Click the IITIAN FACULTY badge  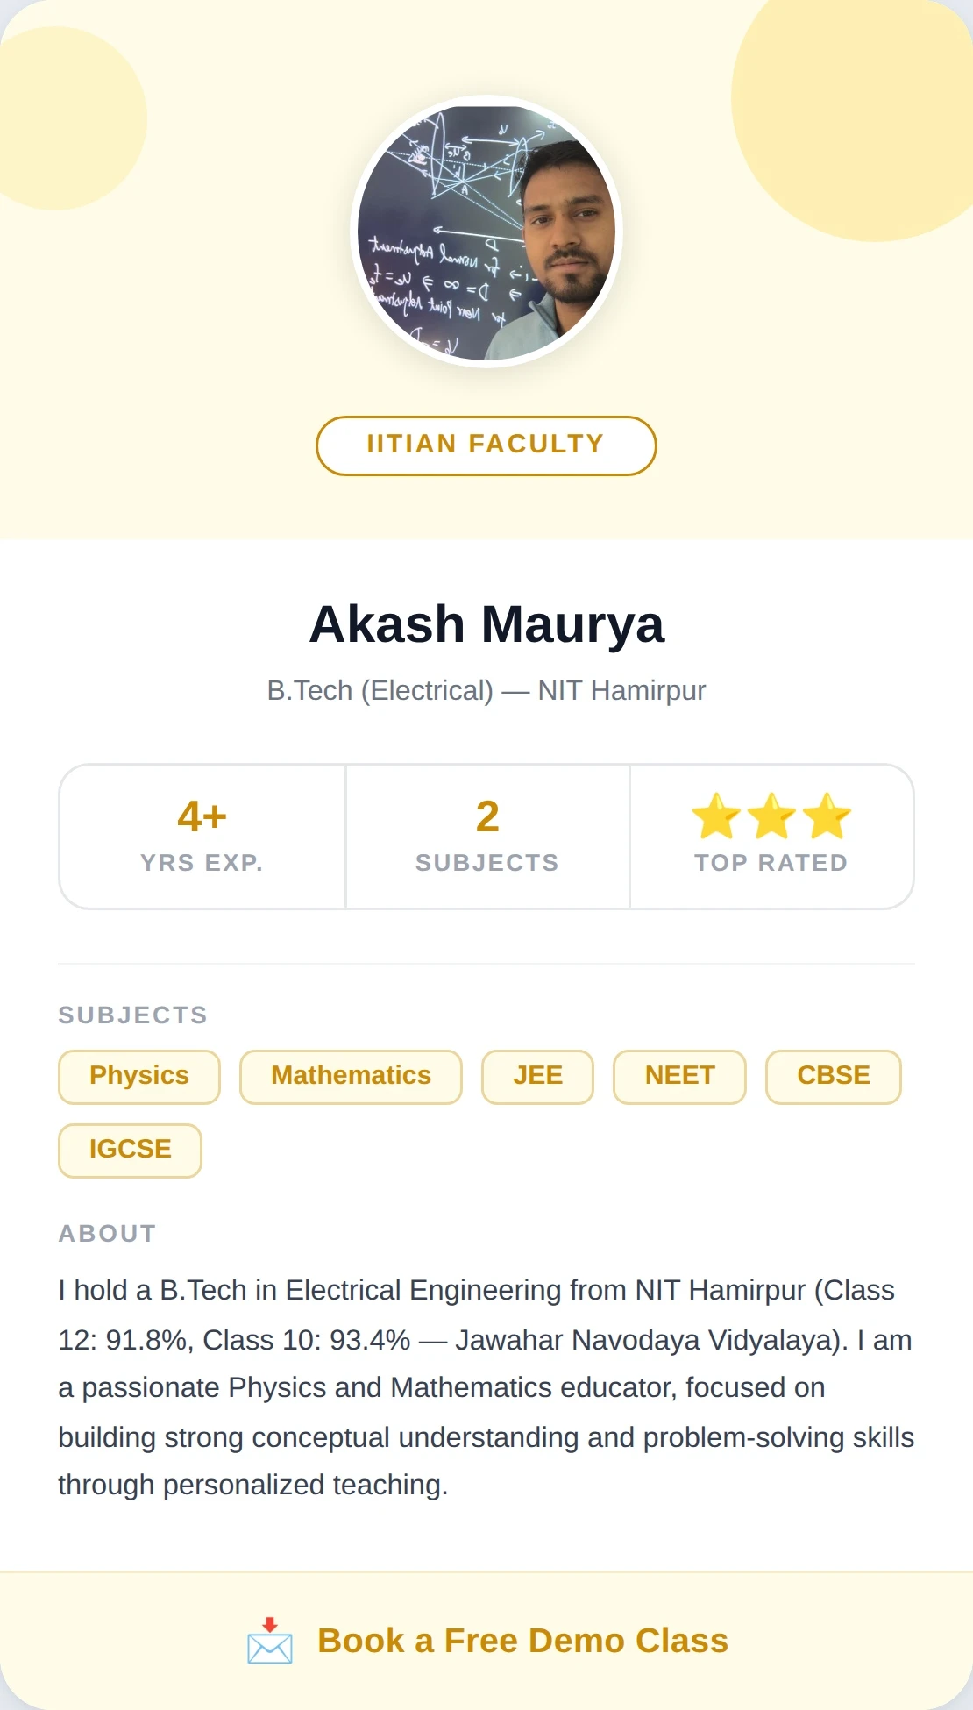tap(486, 445)
